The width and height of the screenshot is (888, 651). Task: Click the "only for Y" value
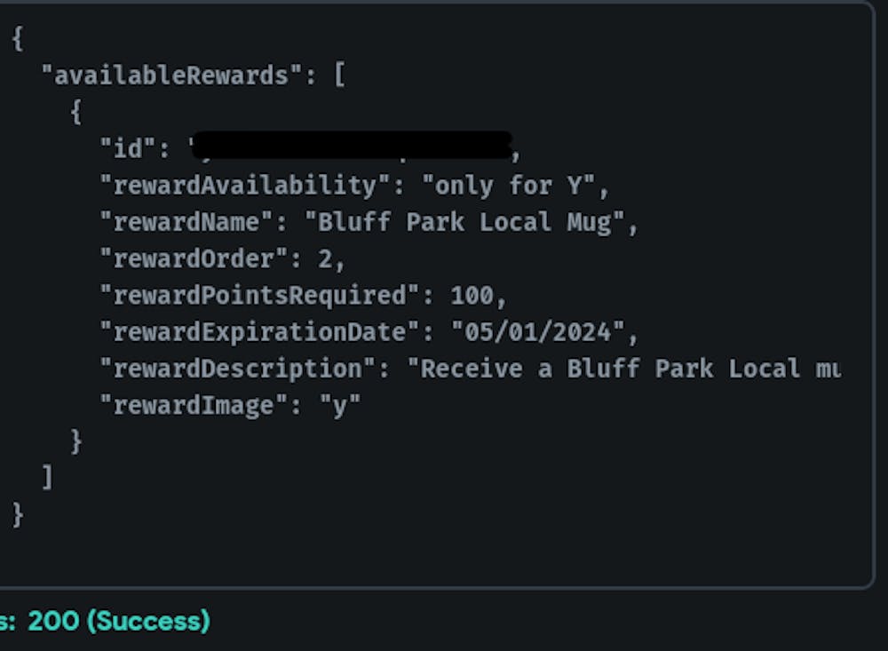(x=515, y=185)
